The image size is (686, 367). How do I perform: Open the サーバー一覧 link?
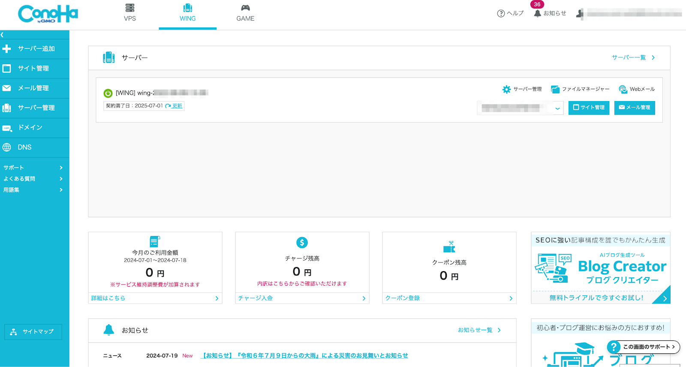pos(633,57)
